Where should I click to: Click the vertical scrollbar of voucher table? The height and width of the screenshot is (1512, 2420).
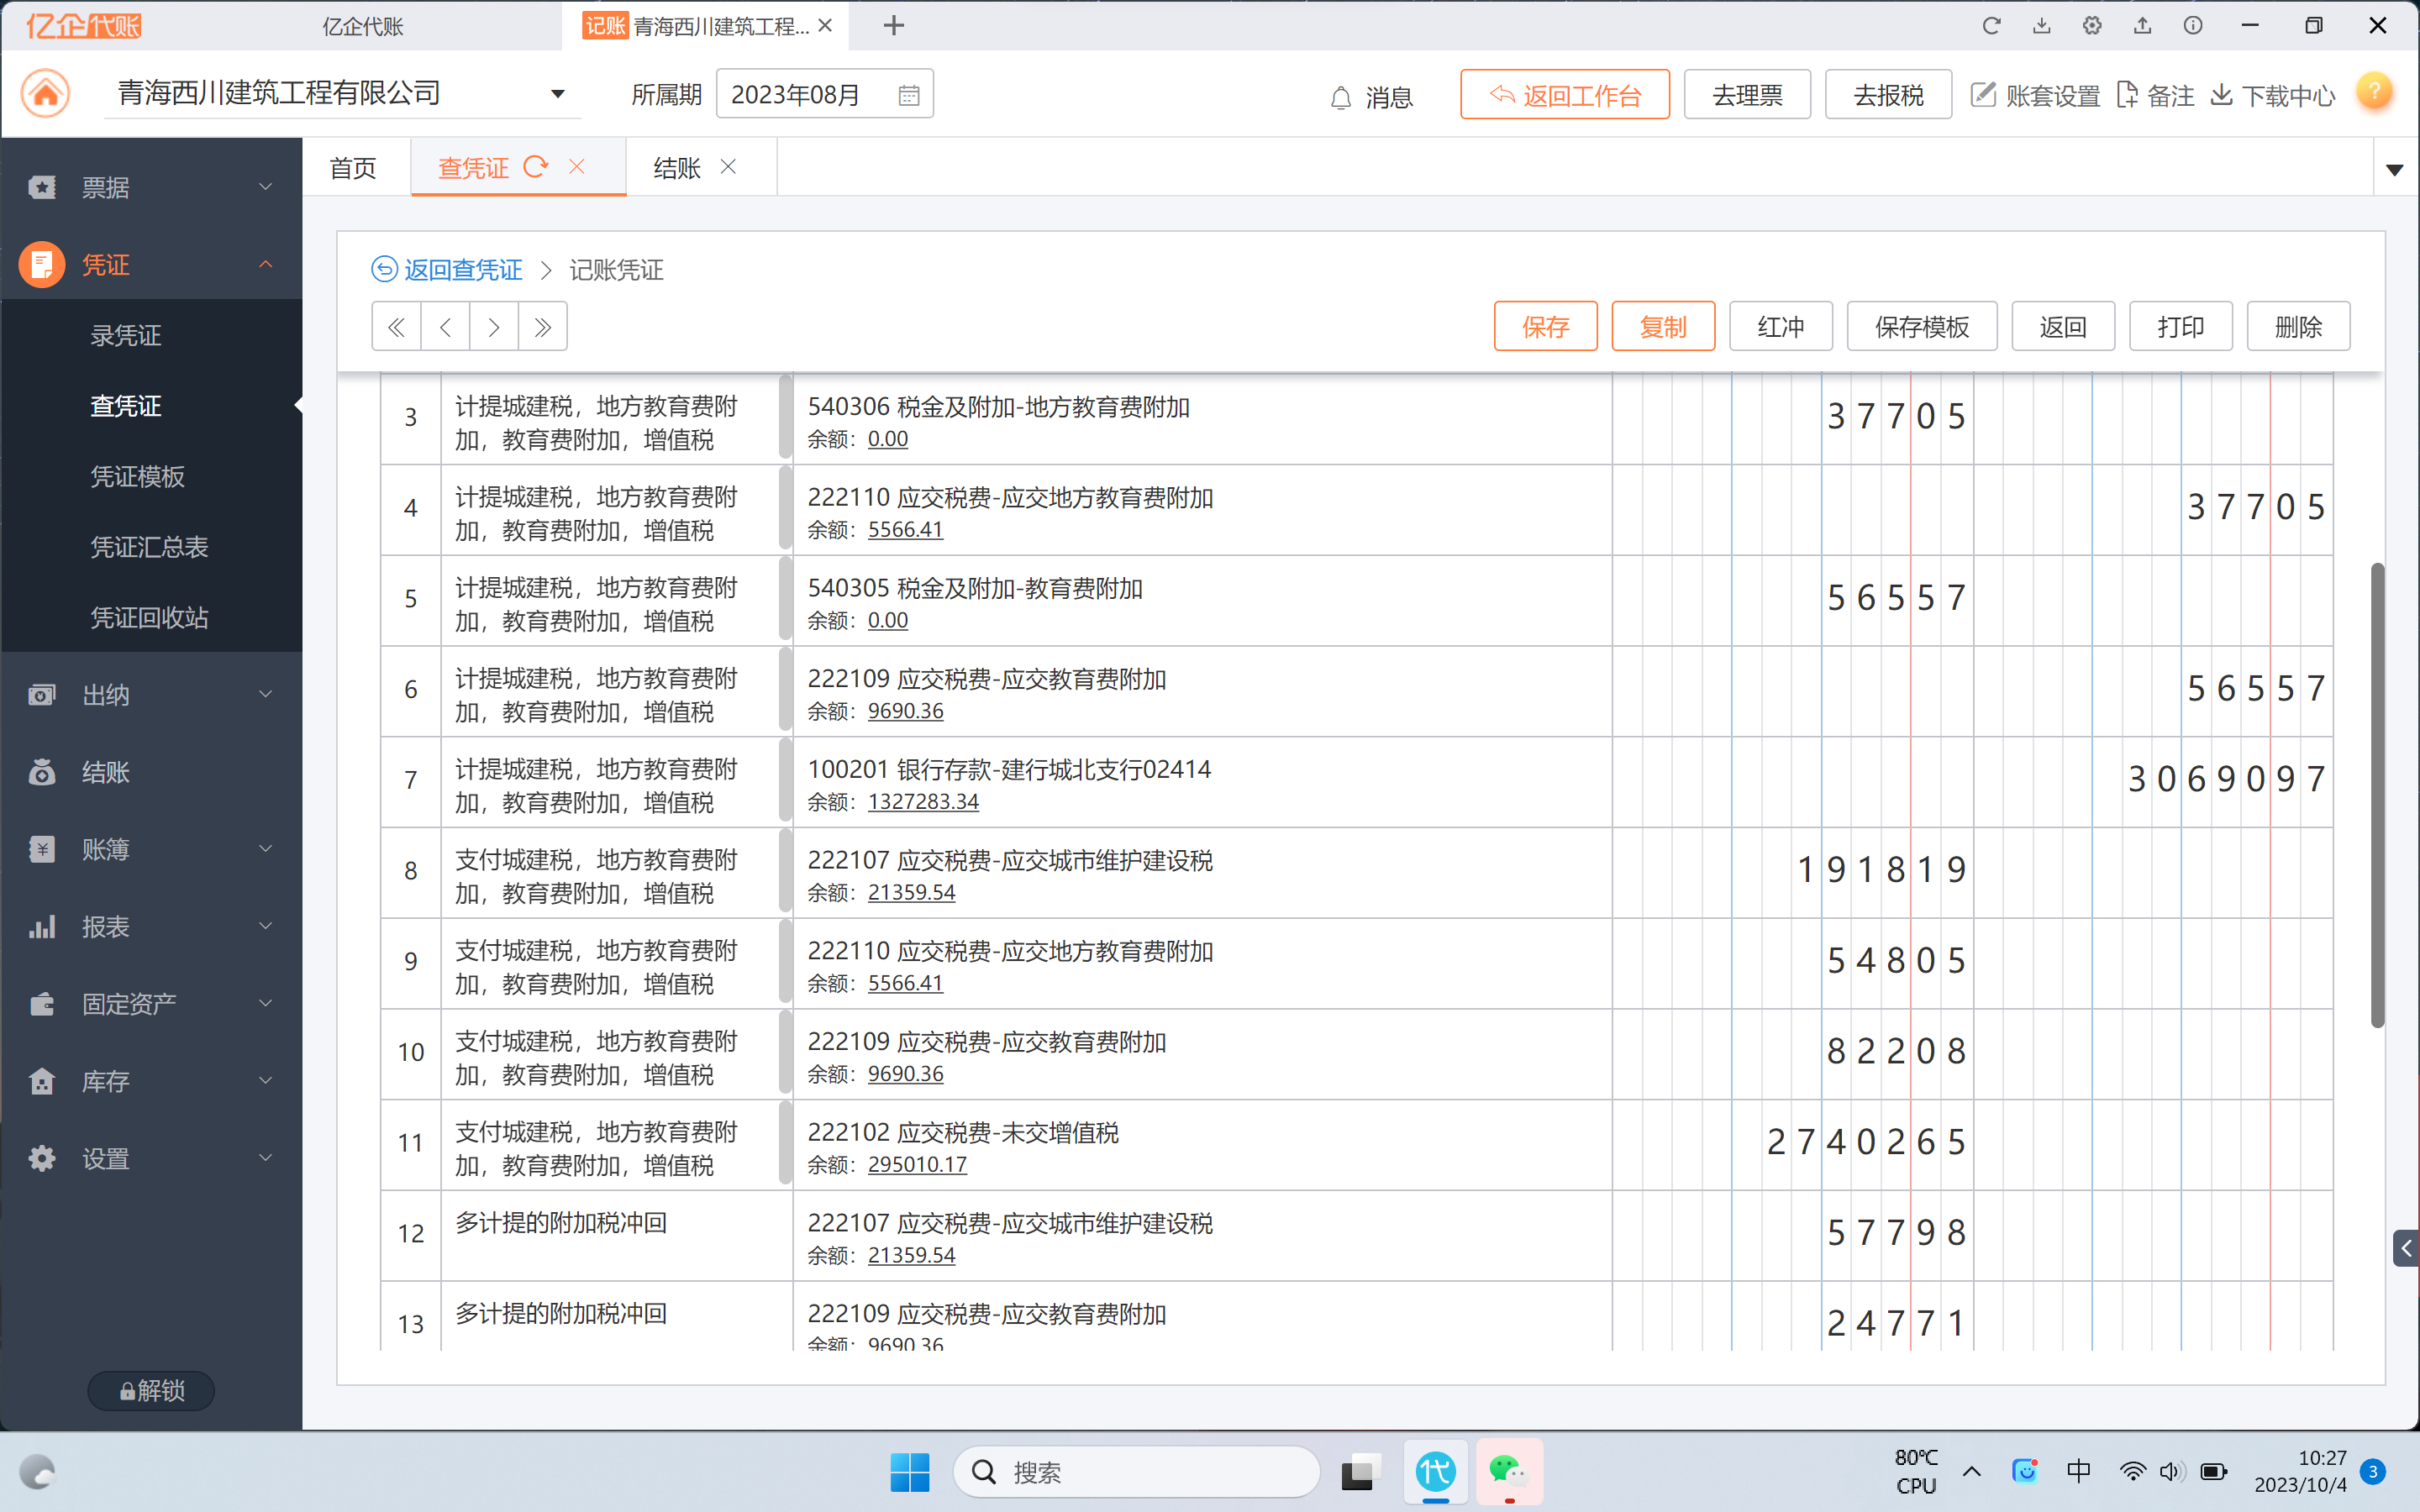(x=2377, y=795)
